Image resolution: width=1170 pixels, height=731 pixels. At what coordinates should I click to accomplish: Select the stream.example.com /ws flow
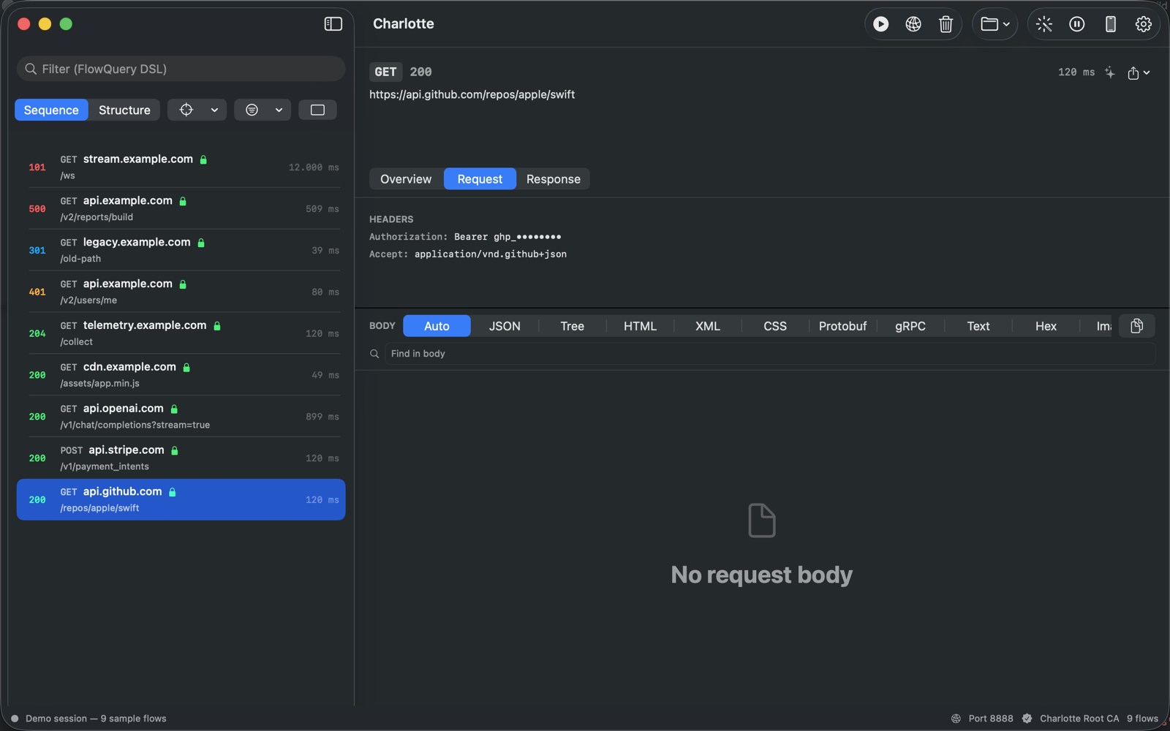pos(181,167)
